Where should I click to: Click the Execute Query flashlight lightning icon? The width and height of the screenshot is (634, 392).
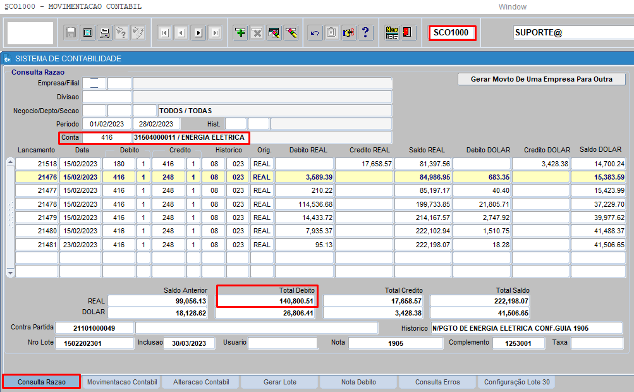[138, 33]
